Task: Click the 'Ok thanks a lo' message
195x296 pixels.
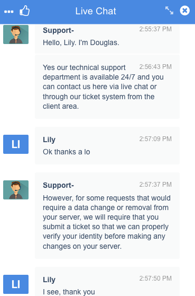Action: click(x=67, y=152)
